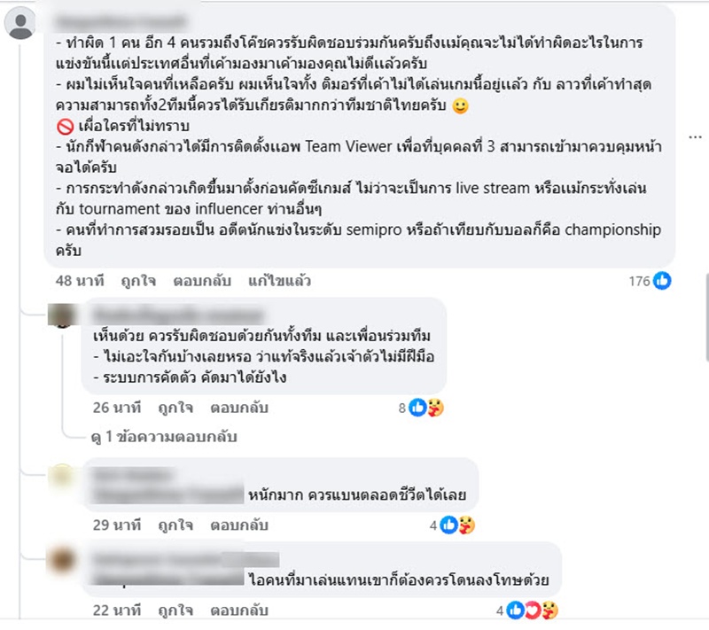Image resolution: width=709 pixels, height=630 pixels.
Task: Click the care emoji on the 29-minute reply
Action: tap(467, 525)
